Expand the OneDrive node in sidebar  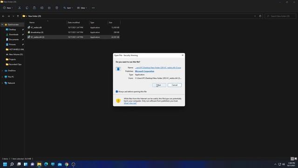click(2, 70)
